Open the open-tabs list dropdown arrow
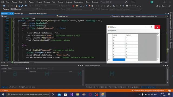The image size is (173, 97). coord(166,13)
